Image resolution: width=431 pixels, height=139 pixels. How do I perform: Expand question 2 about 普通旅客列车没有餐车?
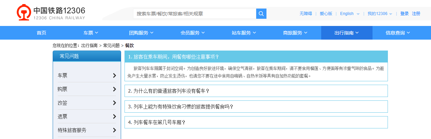256,91
